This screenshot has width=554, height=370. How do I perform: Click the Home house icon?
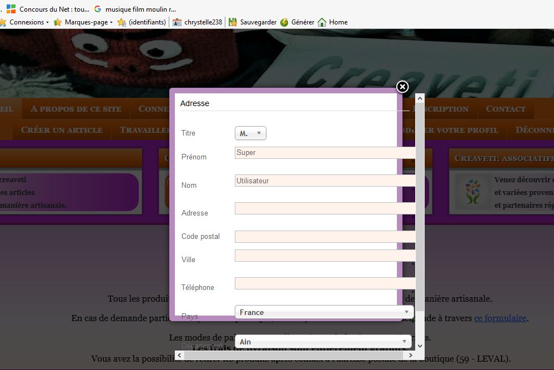(x=322, y=22)
